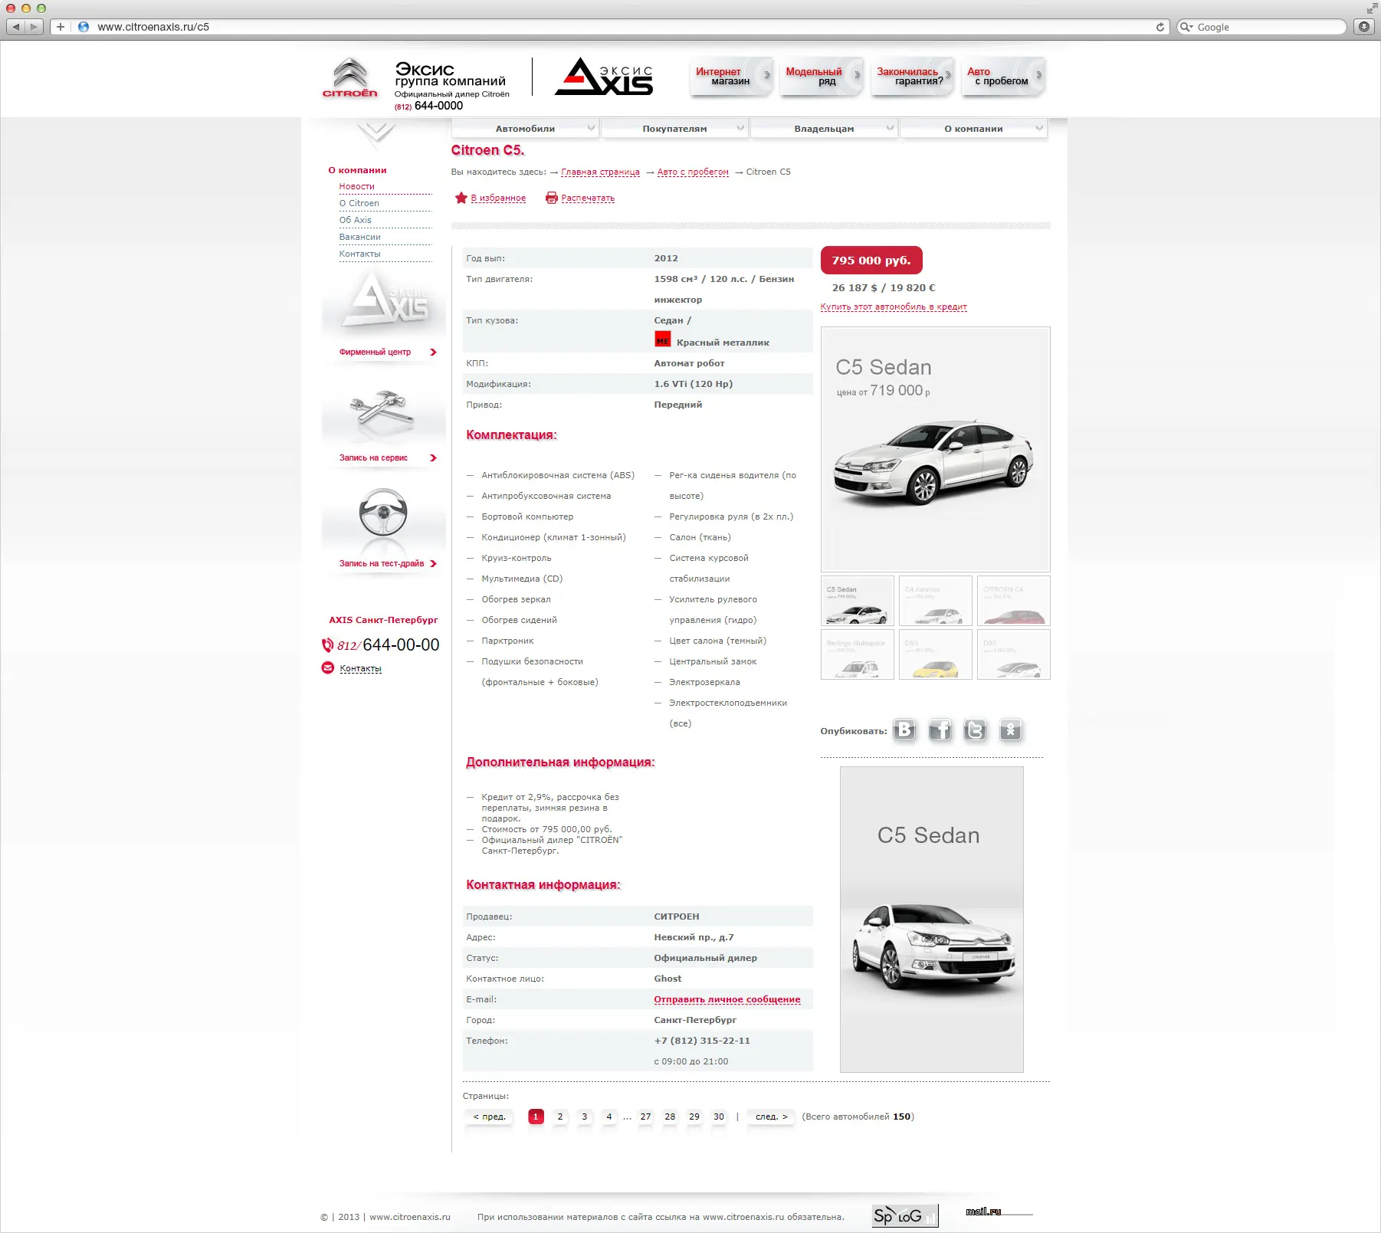Screen dimensions: 1381x1233
Task: Click the large C5 Sedan main image
Action: (x=936, y=449)
